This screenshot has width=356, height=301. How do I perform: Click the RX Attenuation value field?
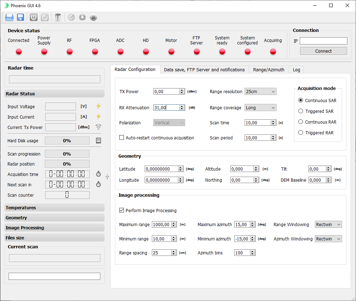[167, 107]
